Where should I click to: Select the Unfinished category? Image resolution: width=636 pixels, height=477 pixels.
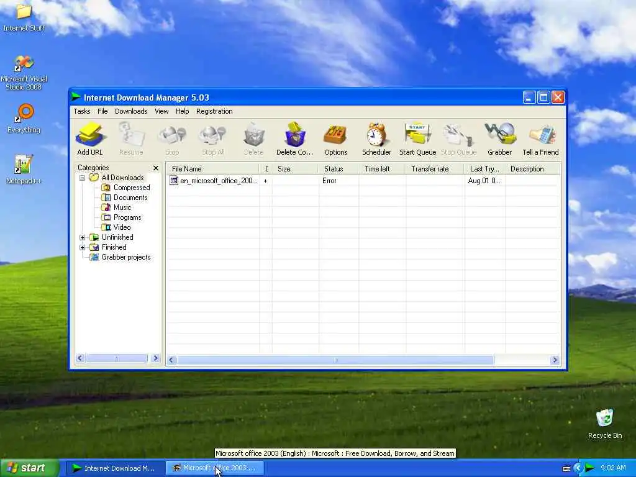point(112,237)
